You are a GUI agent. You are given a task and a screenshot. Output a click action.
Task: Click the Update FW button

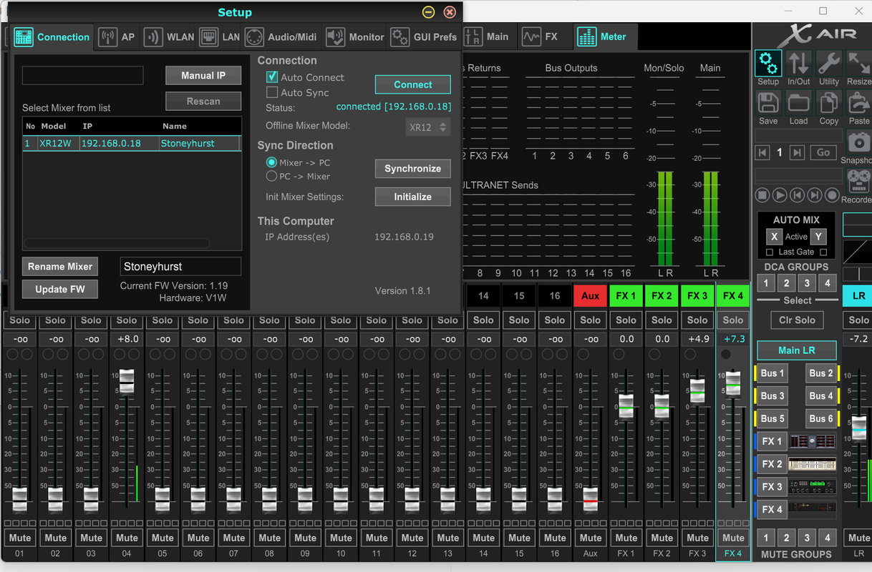[x=60, y=289]
